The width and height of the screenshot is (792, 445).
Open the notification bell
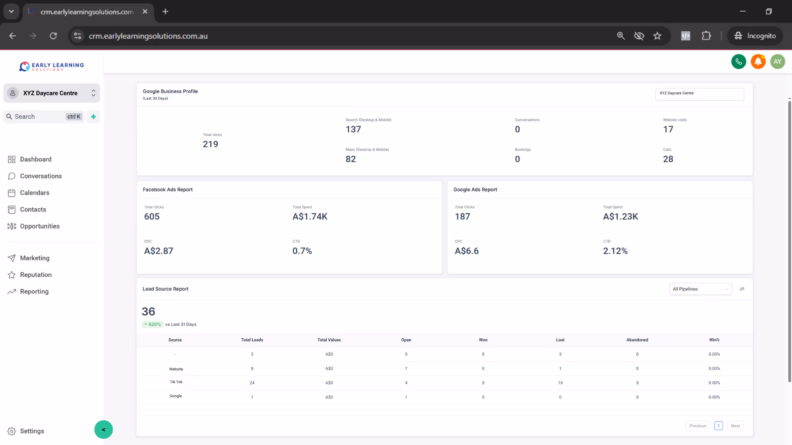point(758,61)
